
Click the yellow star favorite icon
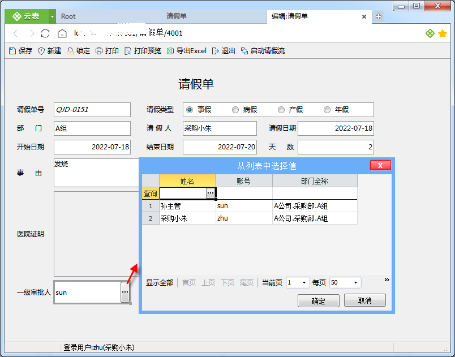coord(443,33)
